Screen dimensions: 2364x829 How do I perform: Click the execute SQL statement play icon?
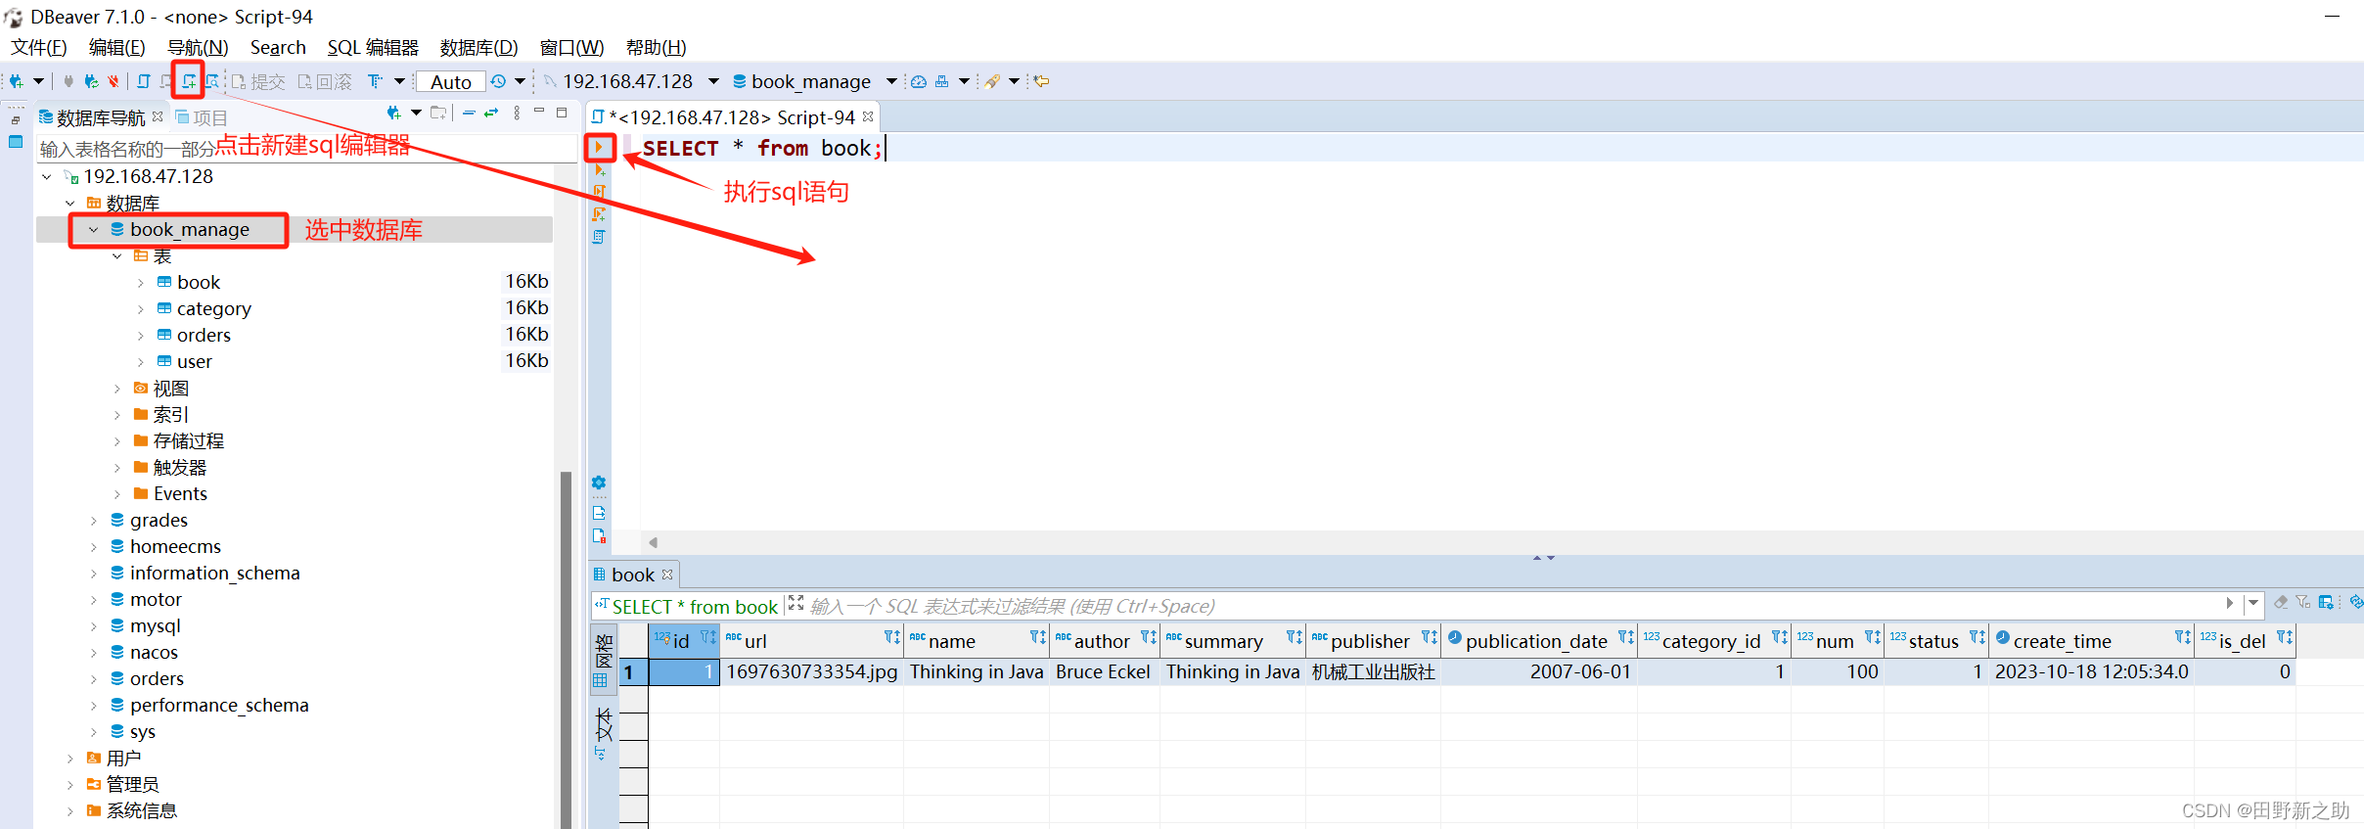(x=600, y=148)
